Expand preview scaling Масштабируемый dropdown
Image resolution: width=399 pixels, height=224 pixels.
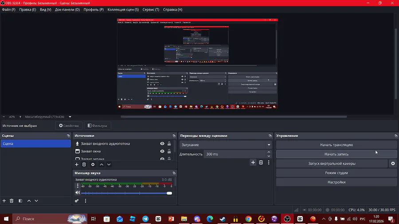(70, 117)
